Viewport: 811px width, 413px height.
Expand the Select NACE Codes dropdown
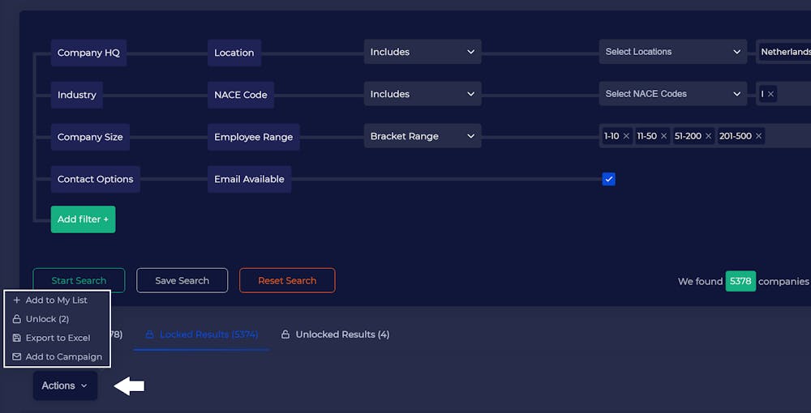(673, 94)
